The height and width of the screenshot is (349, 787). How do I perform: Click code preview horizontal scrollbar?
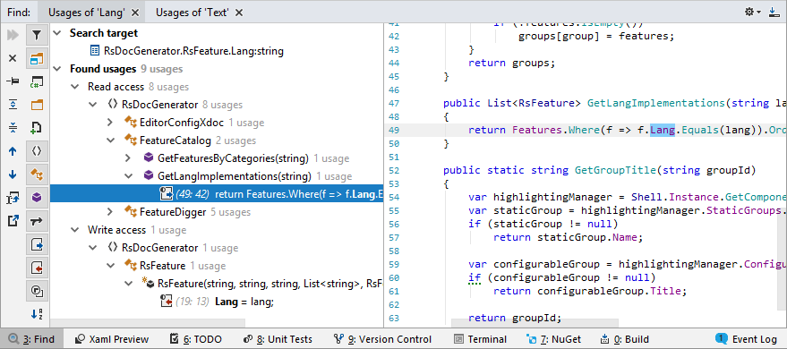point(535,323)
